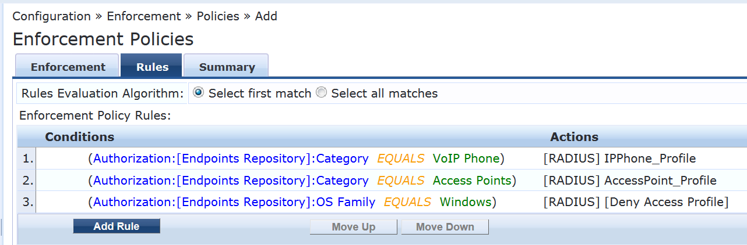747x245 pixels.
Task: Click rule number 2 row header
Action: [x=27, y=181]
